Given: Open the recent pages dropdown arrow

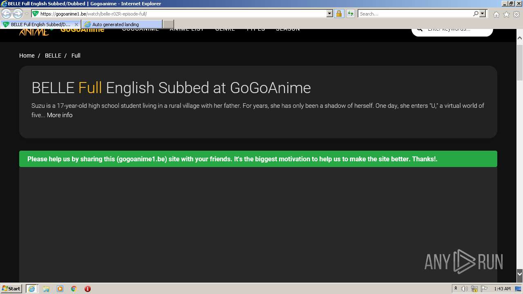Looking at the screenshot, I should pos(27,13).
